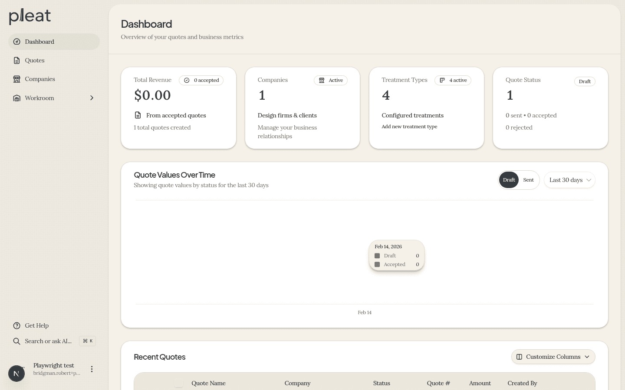This screenshot has height=390, width=625.
Task: Expand the Workroom sidebar section chevron
Action: (92, 98)
